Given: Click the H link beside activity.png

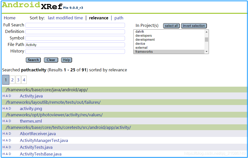Looking at the screenshot, I should [4, 109].
